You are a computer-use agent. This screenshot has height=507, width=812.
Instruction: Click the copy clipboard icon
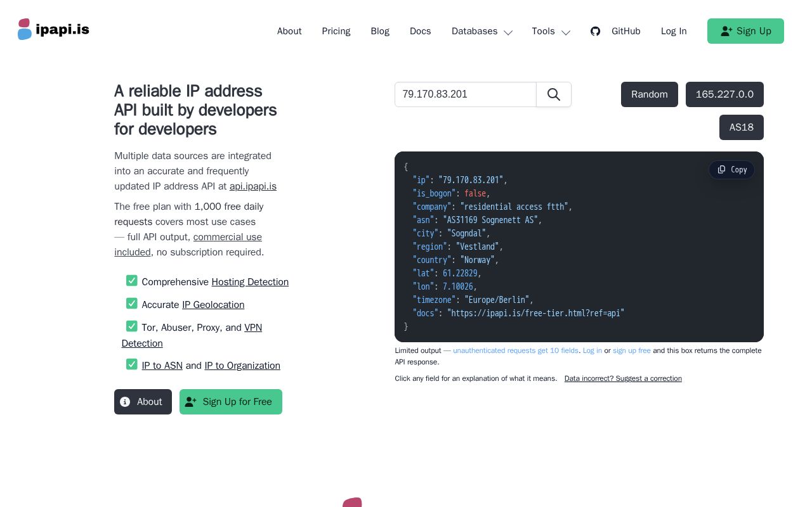coord(721,169)
